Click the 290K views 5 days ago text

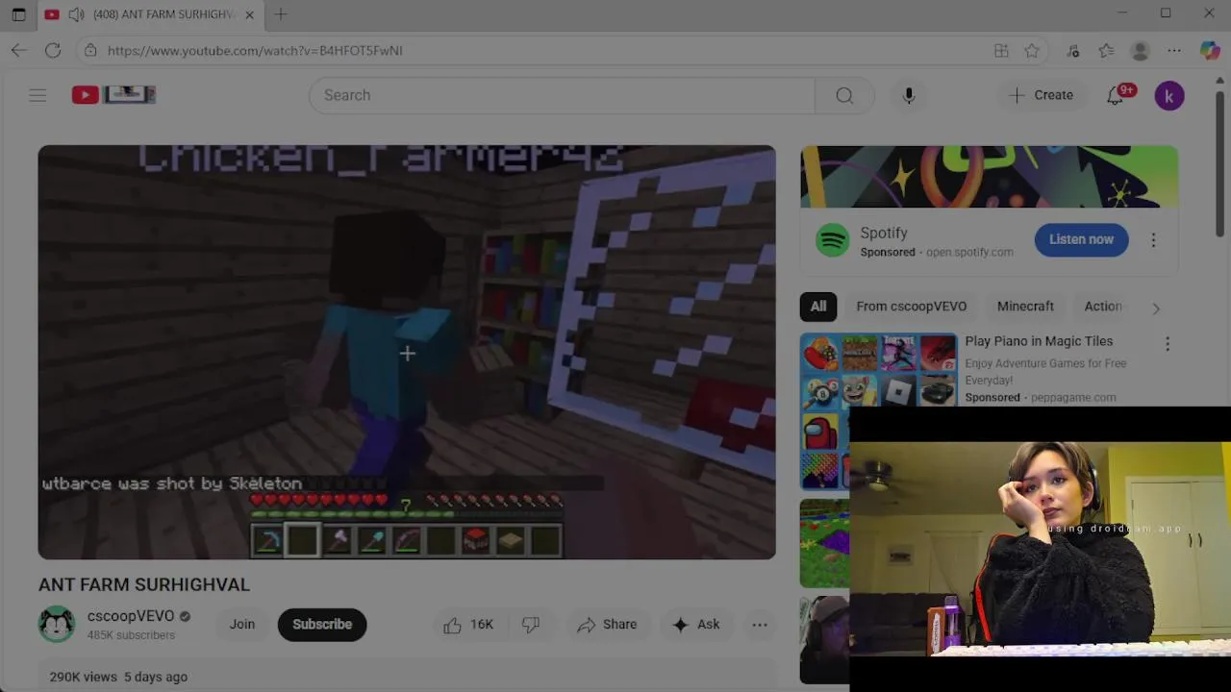(118, 677)
